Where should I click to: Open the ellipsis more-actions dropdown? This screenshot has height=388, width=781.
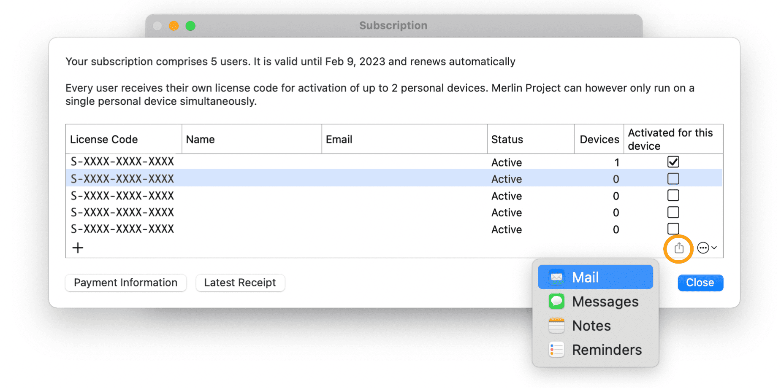pos(707,248)
